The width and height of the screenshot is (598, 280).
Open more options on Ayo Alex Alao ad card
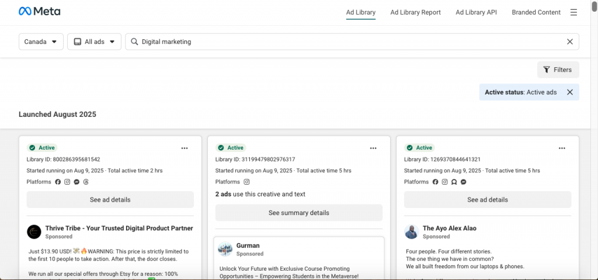pos(562,148)
